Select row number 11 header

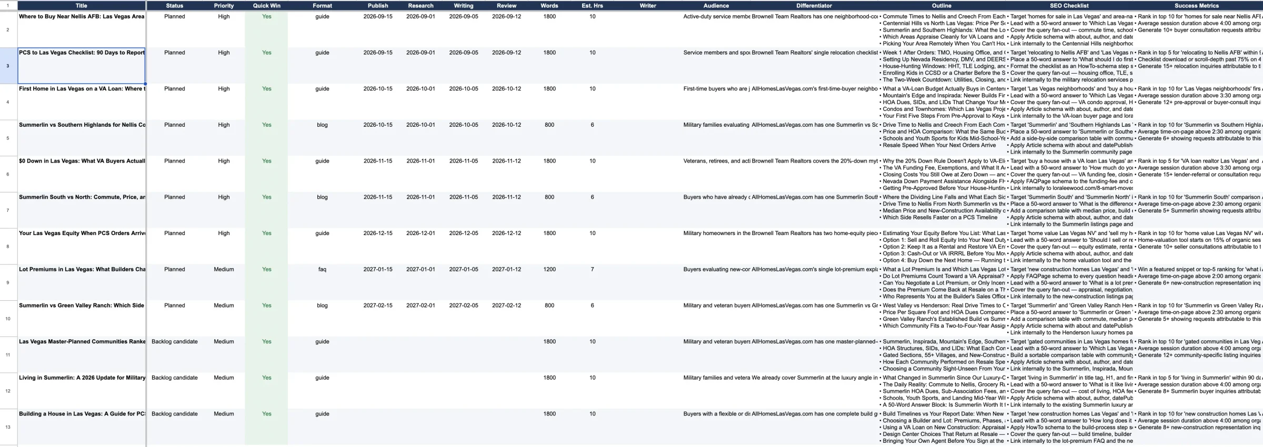8,354
